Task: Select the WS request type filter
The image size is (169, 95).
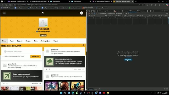Action: point(159,16)
